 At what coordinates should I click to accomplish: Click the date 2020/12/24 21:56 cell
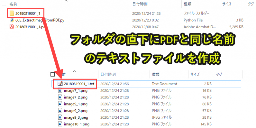[114, 84]
